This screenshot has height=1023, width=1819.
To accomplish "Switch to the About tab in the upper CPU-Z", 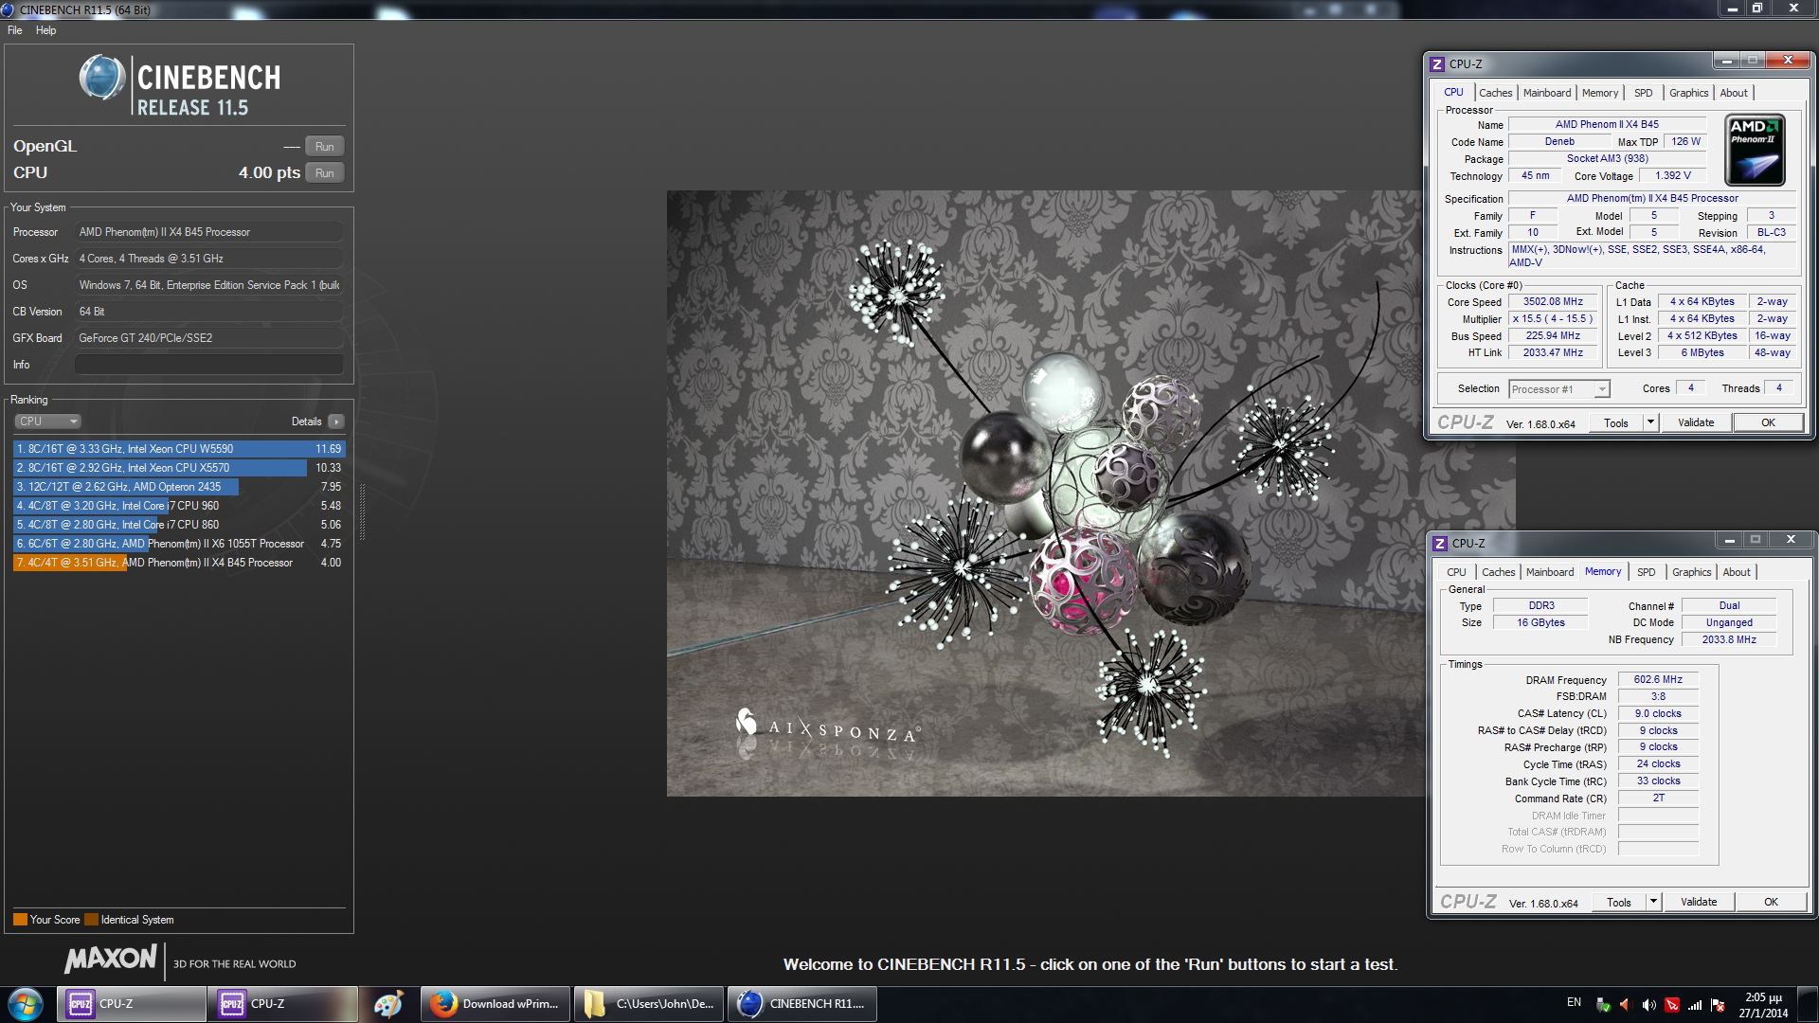I will click(x=1734, y=93).
